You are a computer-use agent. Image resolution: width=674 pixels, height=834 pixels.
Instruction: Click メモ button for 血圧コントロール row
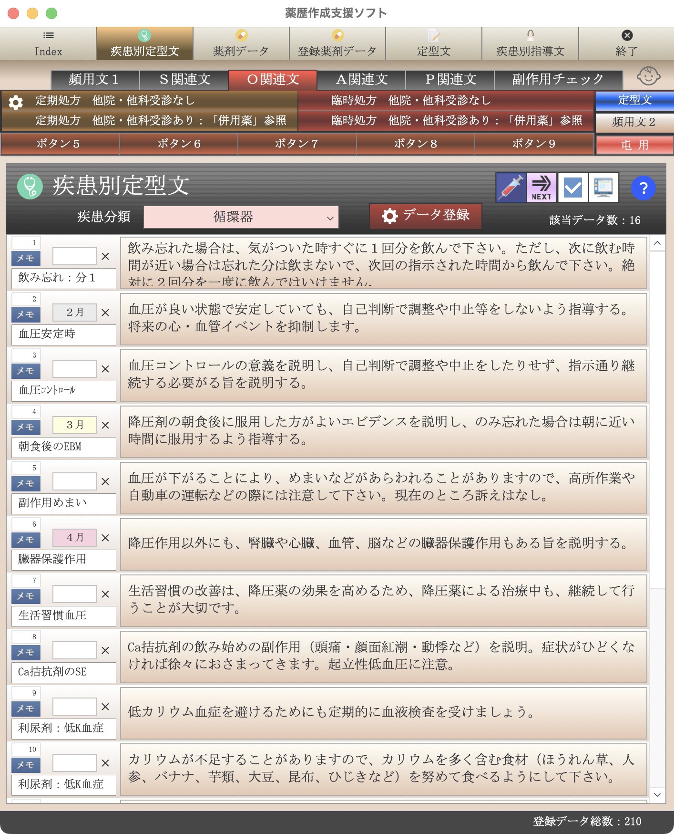tap(26, 371)
